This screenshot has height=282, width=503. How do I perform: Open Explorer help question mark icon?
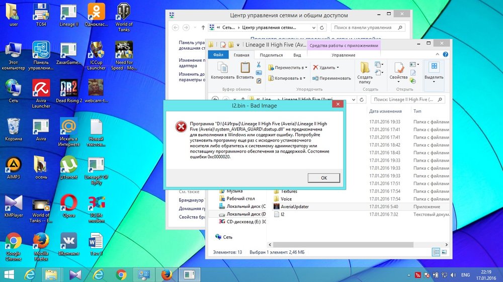(446, 55)
